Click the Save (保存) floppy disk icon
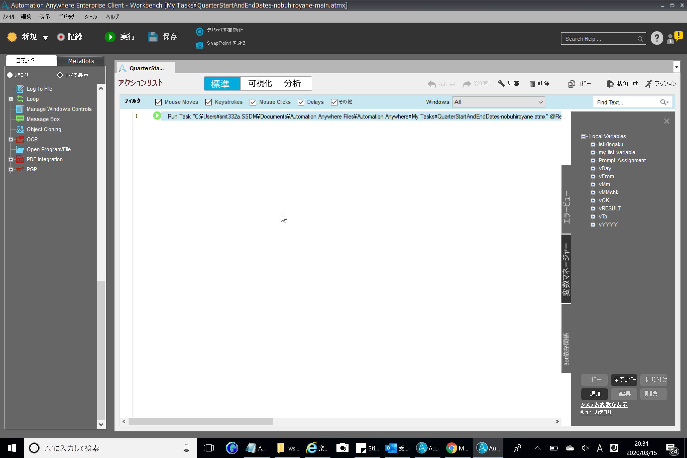Image resolution: width=687 pixels, height=458 pixels. point(152,37)
